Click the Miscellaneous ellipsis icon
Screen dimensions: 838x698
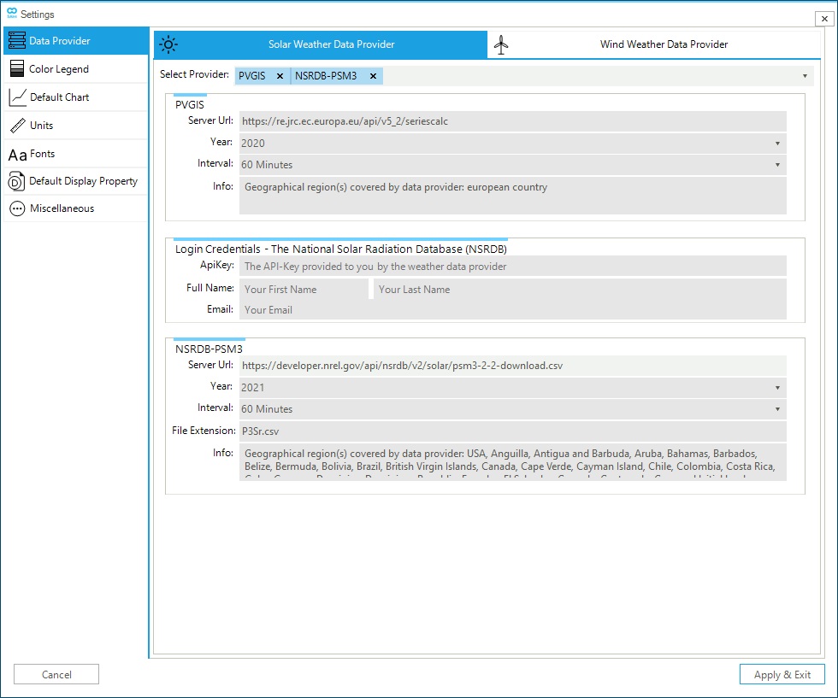(17, 208)
